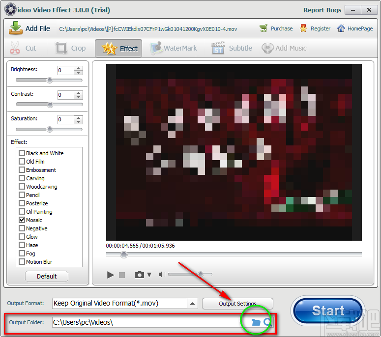The image size is (381, 337).
Task: Click the video preview area
Action: pos(234,152)
